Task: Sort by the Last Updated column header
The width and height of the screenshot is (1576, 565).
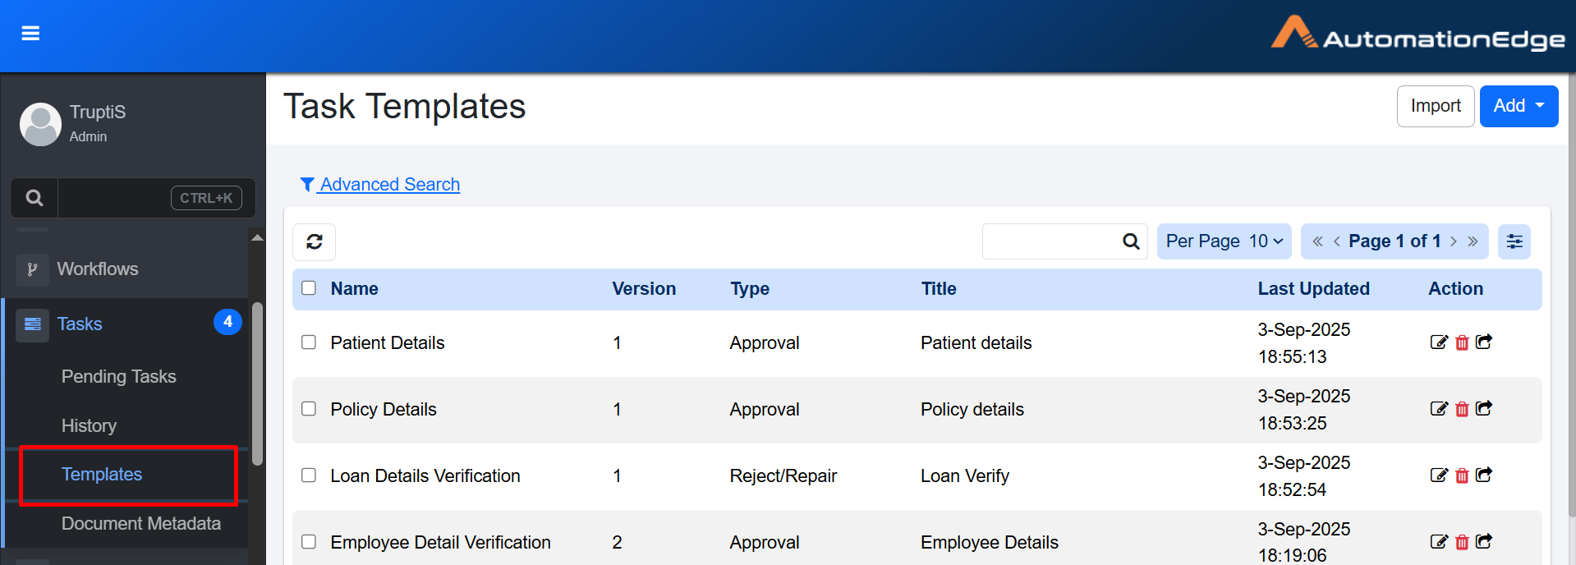Action: [1314, 289]
